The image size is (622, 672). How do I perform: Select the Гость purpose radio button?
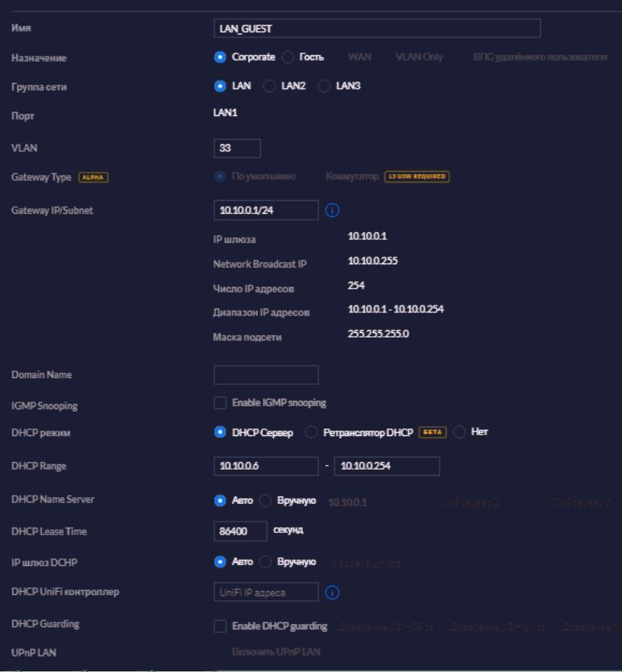288,57
